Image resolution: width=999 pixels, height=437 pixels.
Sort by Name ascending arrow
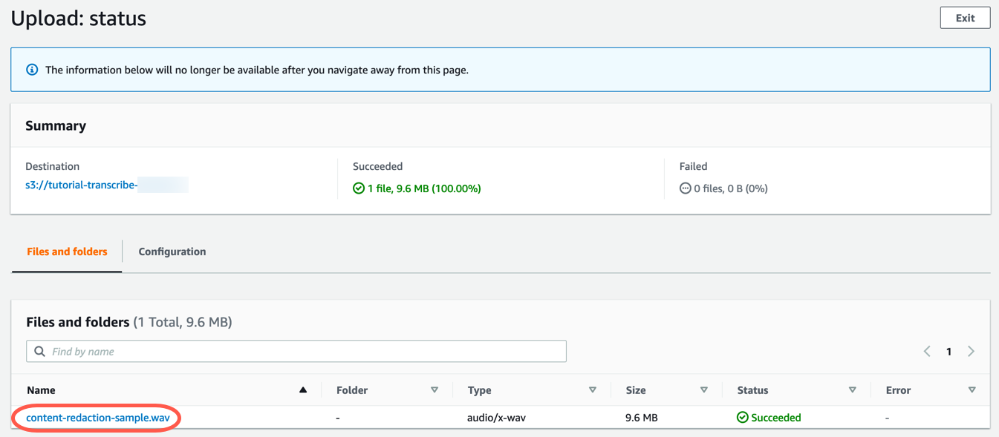[303, 390]
